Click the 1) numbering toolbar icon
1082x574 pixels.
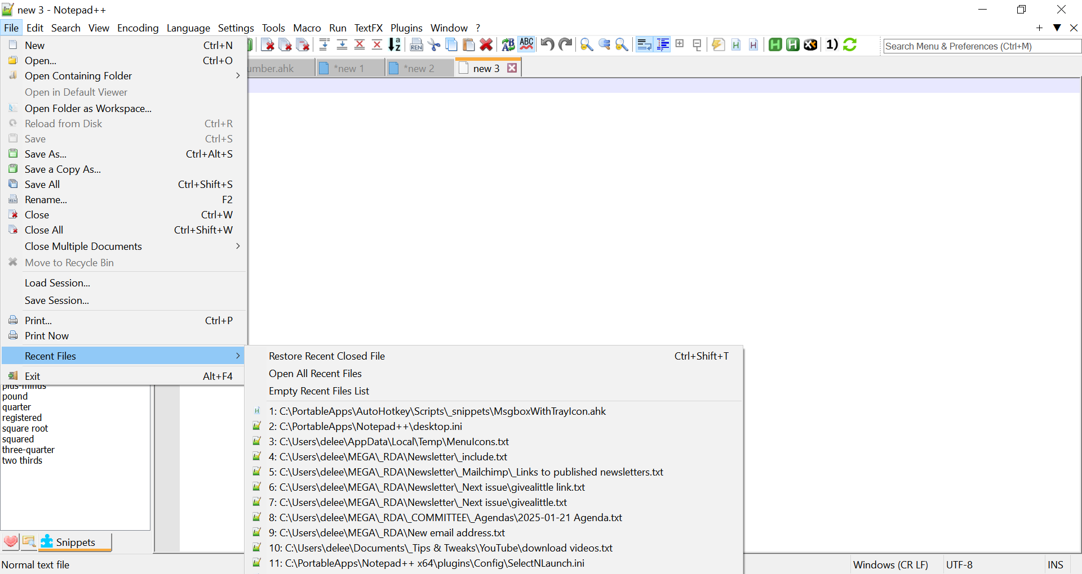[x=832, y=44]
